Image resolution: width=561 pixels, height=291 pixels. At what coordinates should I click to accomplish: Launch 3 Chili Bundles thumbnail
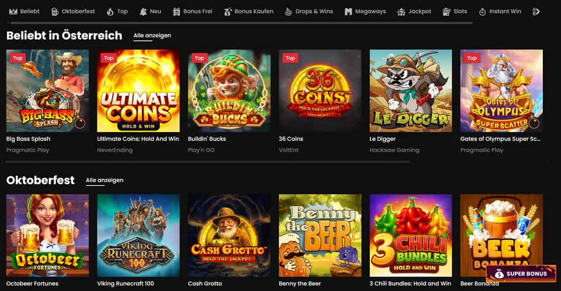click(411, 235)
